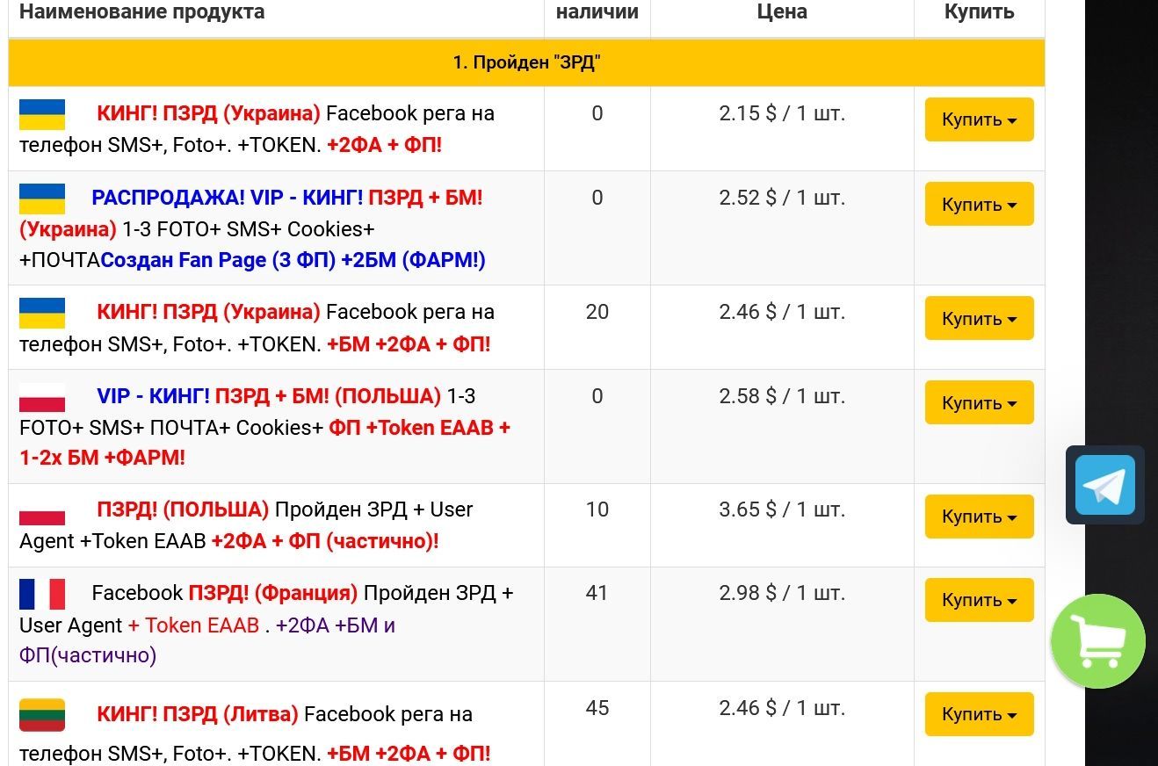Screen dimensions: 1158x766
Task: Open the КИНГ! ПЗРД (Украина) +2ФА + ФП! product
Action: (x=257, y=129)
